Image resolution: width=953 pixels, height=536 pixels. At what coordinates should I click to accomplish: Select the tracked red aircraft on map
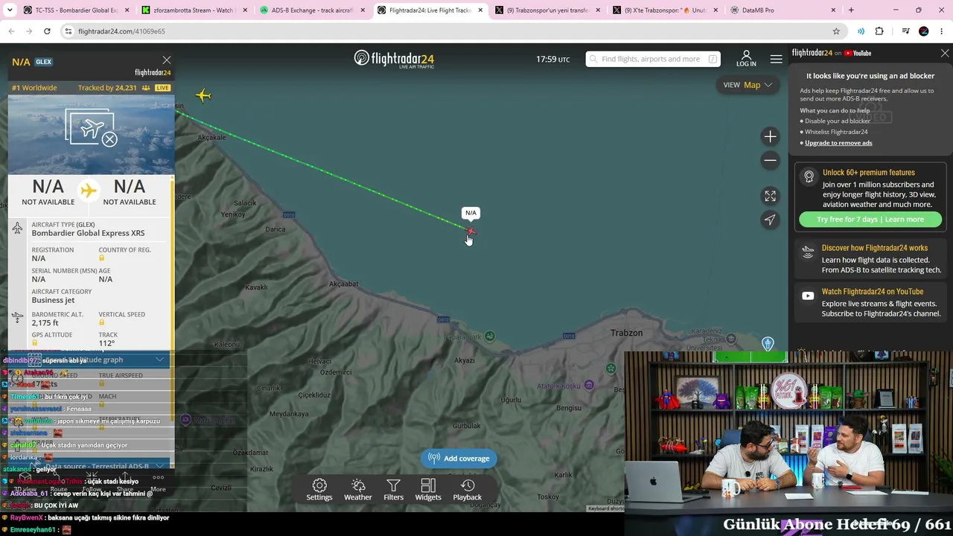pyautogui.click(x=470, y=232)
